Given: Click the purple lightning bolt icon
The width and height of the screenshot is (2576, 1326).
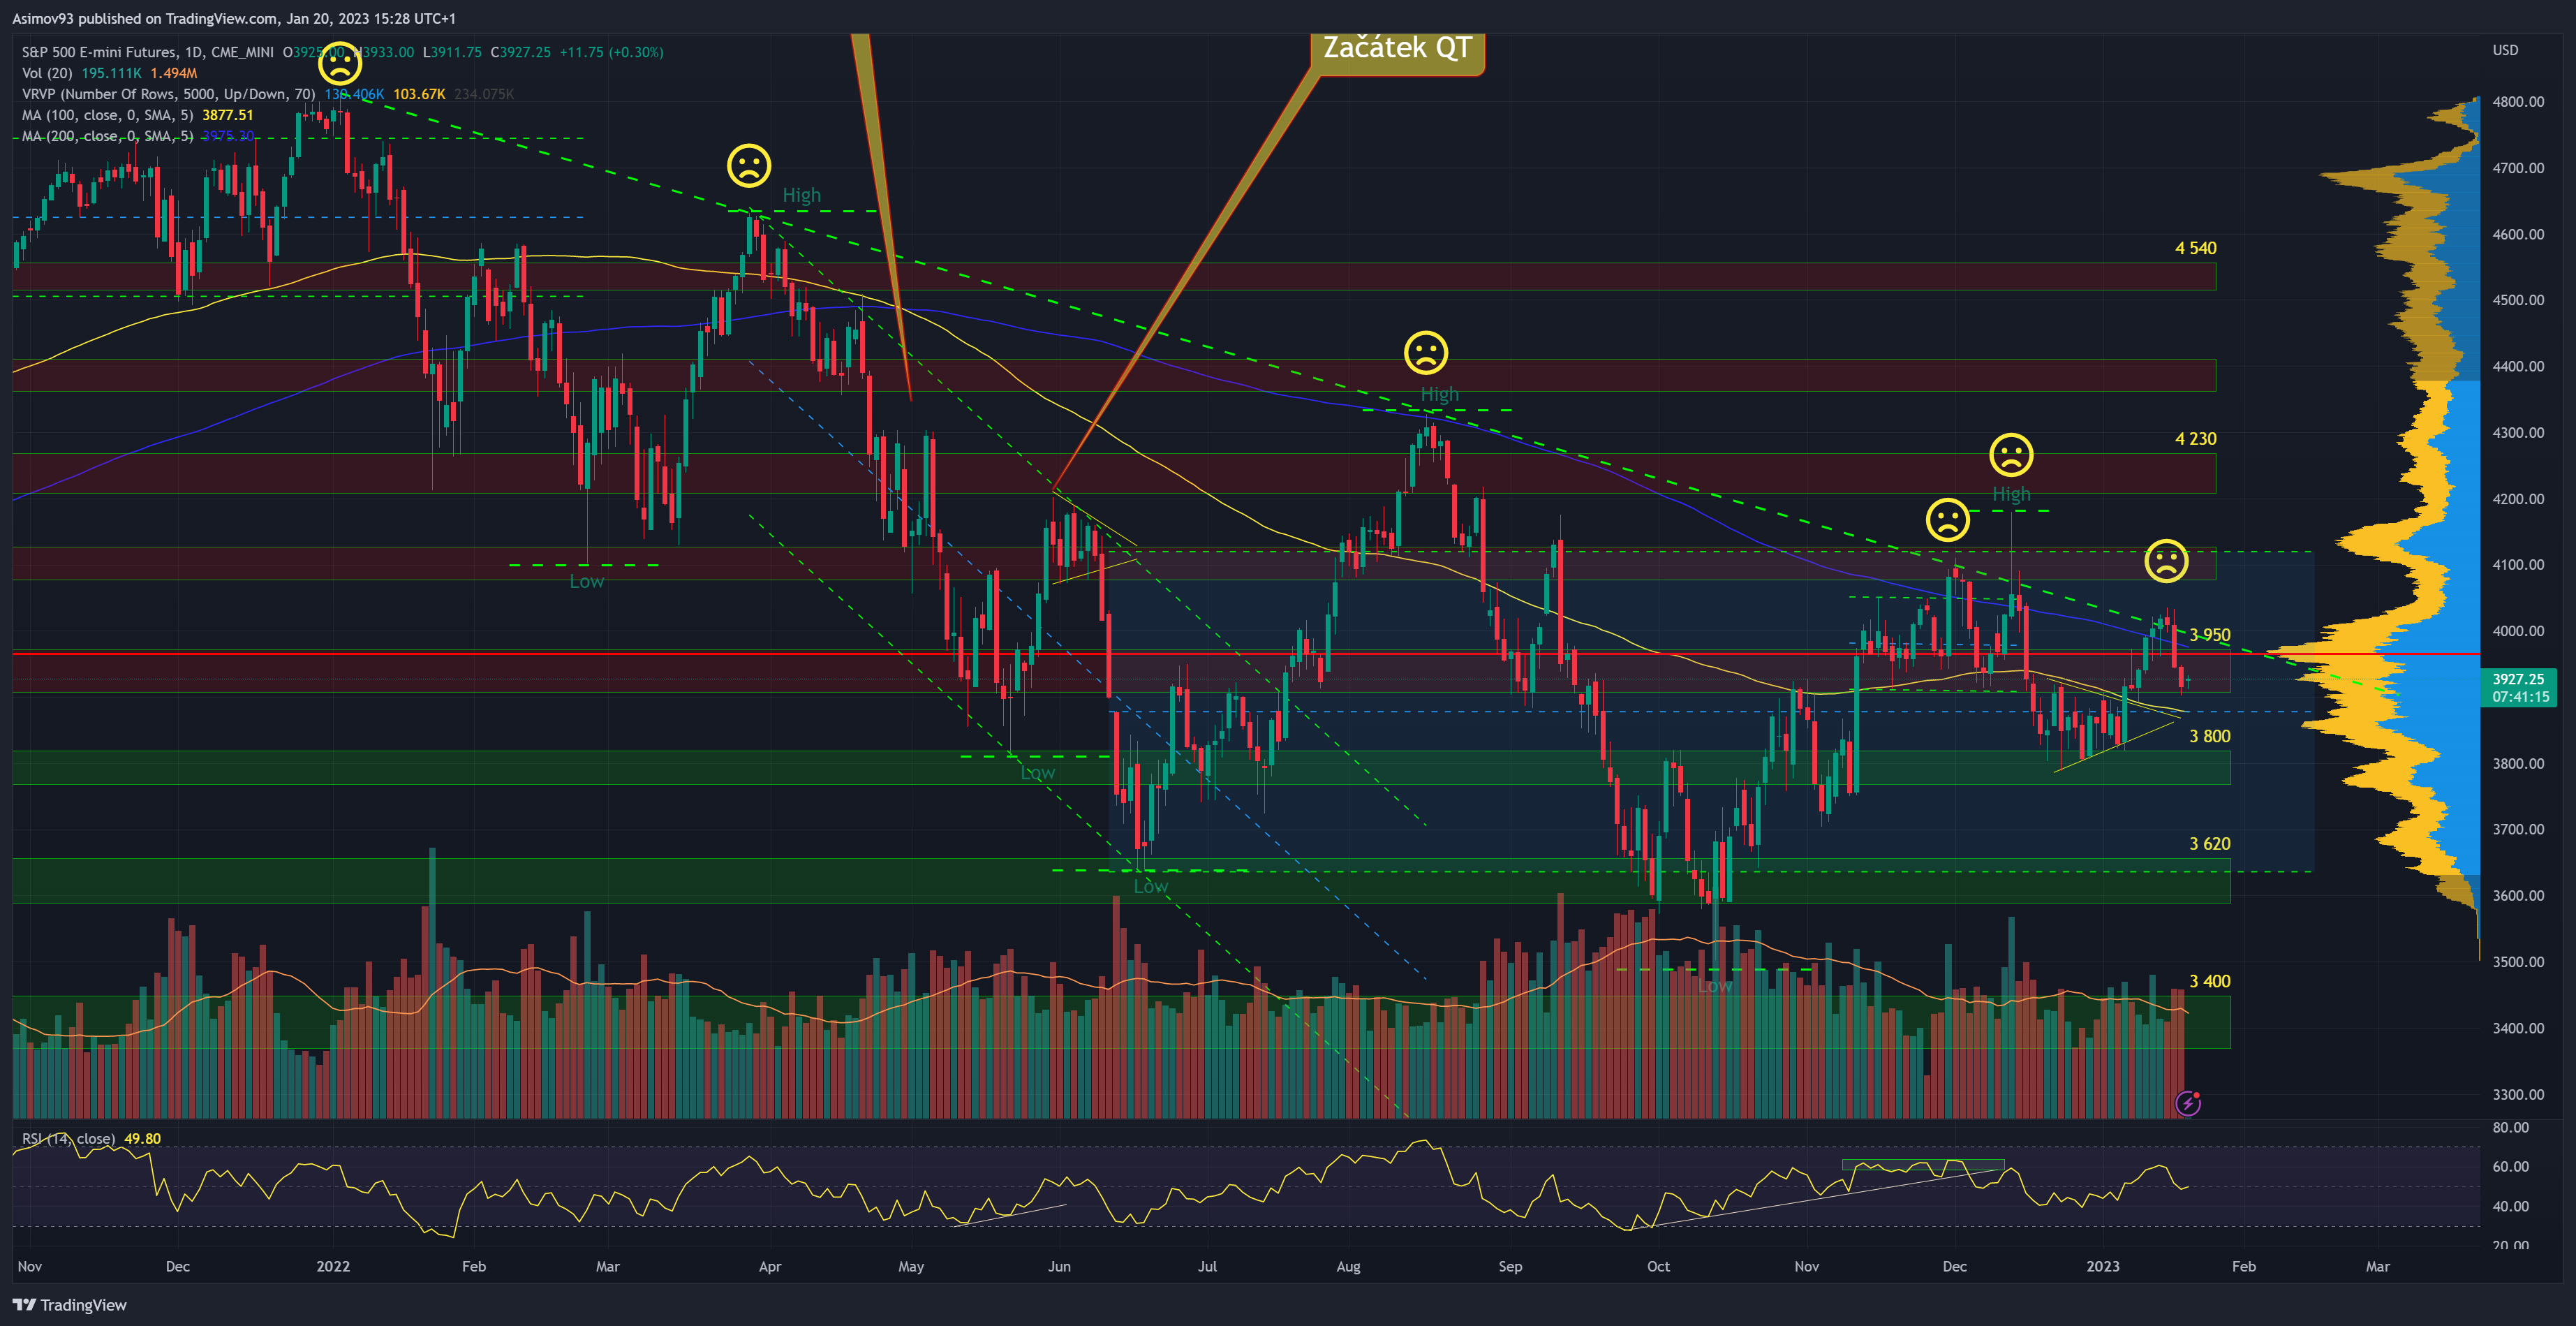Looking at the screenshot, I should (2188, 1103).
